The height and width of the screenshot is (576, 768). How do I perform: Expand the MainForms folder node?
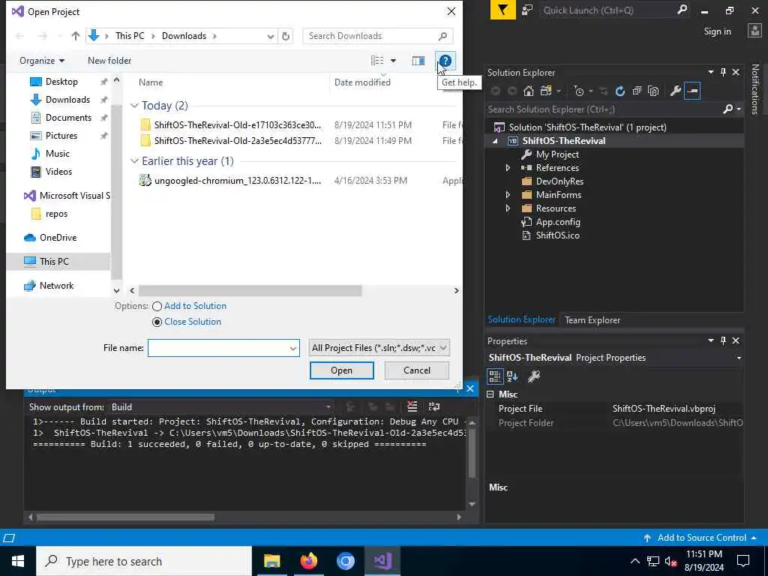(x=508, y=195)
